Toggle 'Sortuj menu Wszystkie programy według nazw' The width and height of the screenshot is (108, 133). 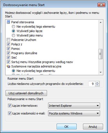[8, 62]
